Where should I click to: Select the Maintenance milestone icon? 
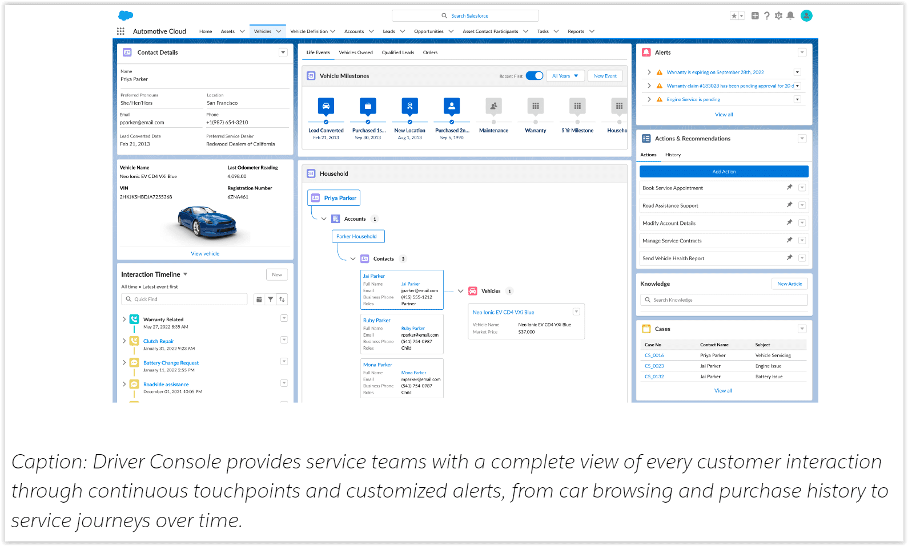(493, 106)
